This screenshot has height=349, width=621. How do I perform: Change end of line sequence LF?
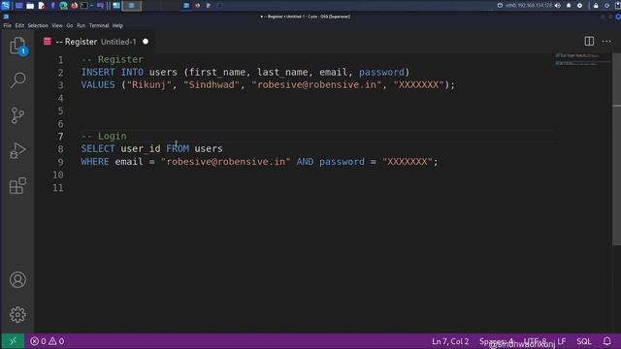point(562,341)
